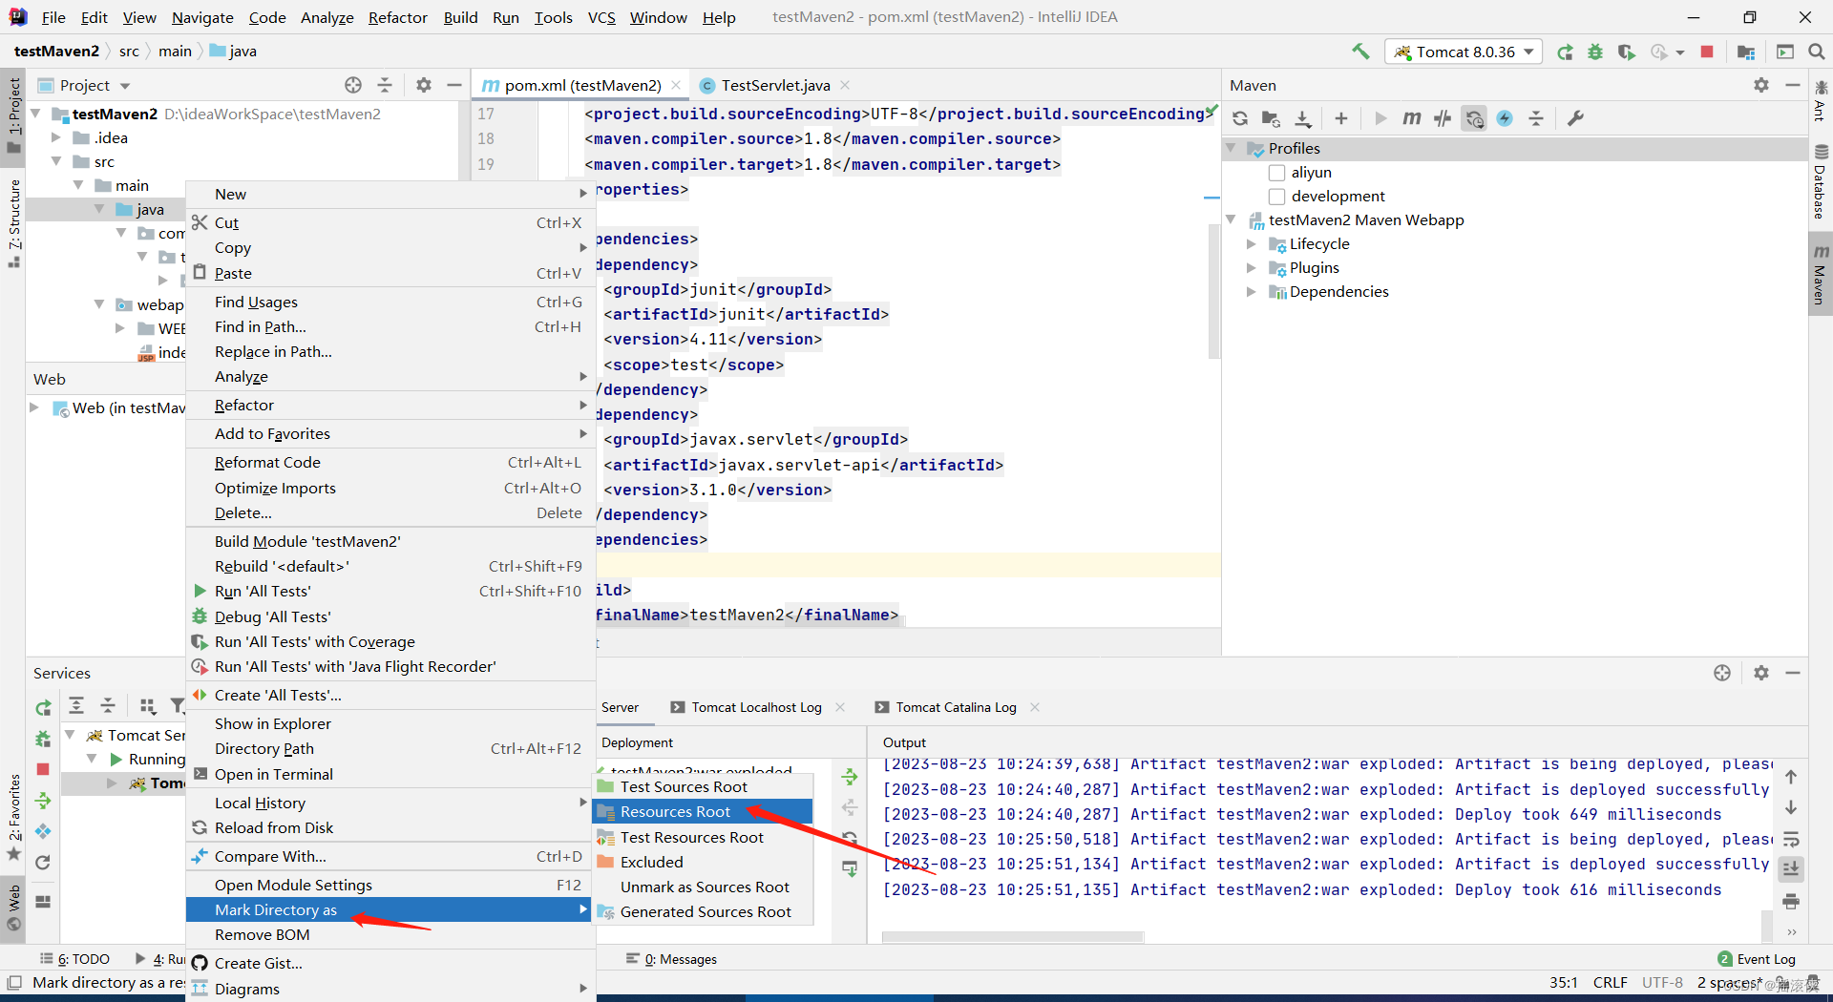
Task: Expand the Lifecycle node in Maven
Action: tap(1251, 244)
